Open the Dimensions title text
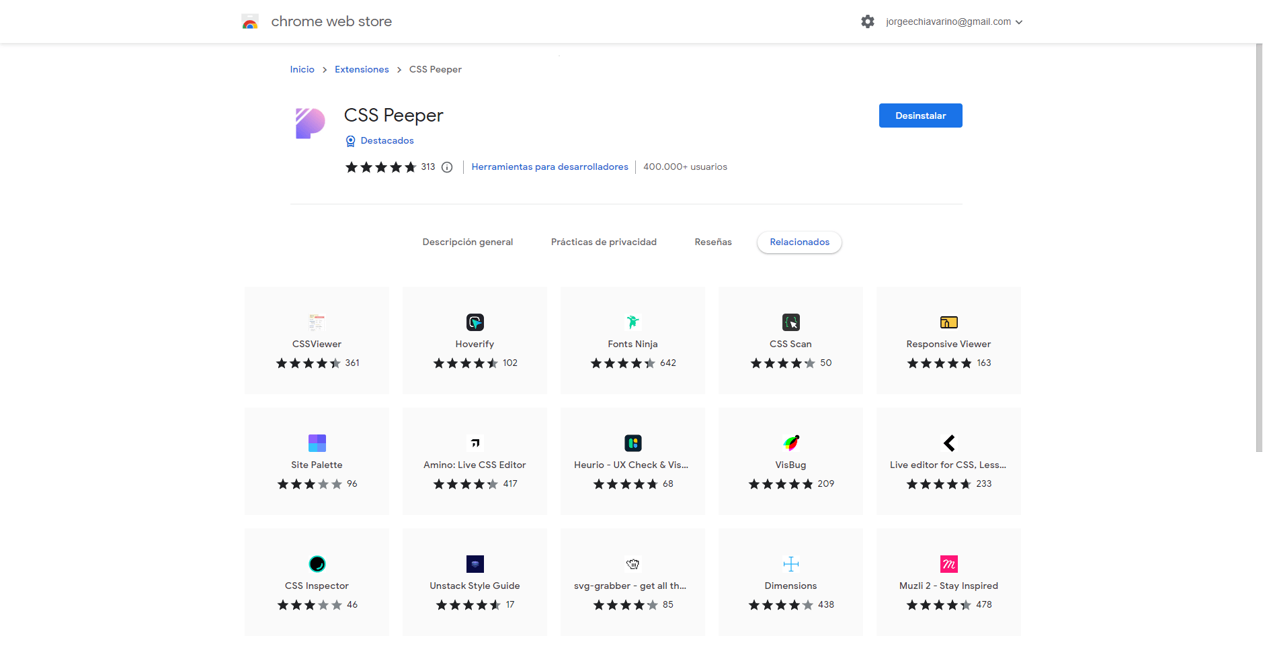Image resolution: width=1263 pixels, height=646 pixels. point(790,586)
